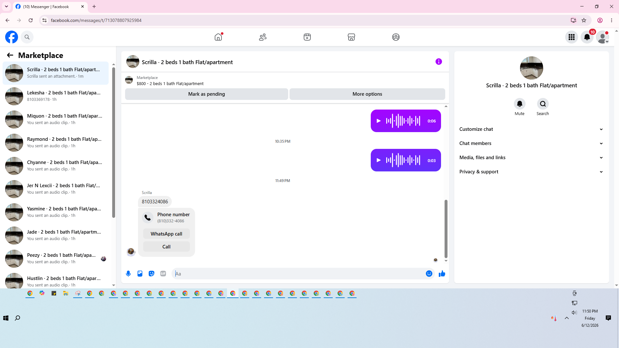Image resolution: width=619 pixels, height=348 pixels.
Task: Click the chat message scrollbar thumb
Action: tap(446, 229)
